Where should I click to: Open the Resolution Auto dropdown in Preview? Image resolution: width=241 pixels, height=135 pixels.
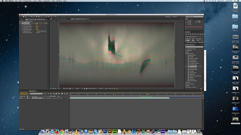coord(200,40)
